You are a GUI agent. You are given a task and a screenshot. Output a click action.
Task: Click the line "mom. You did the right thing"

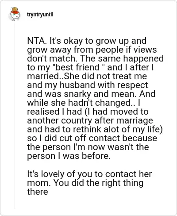pyautogui.click(x=85, y=183)
